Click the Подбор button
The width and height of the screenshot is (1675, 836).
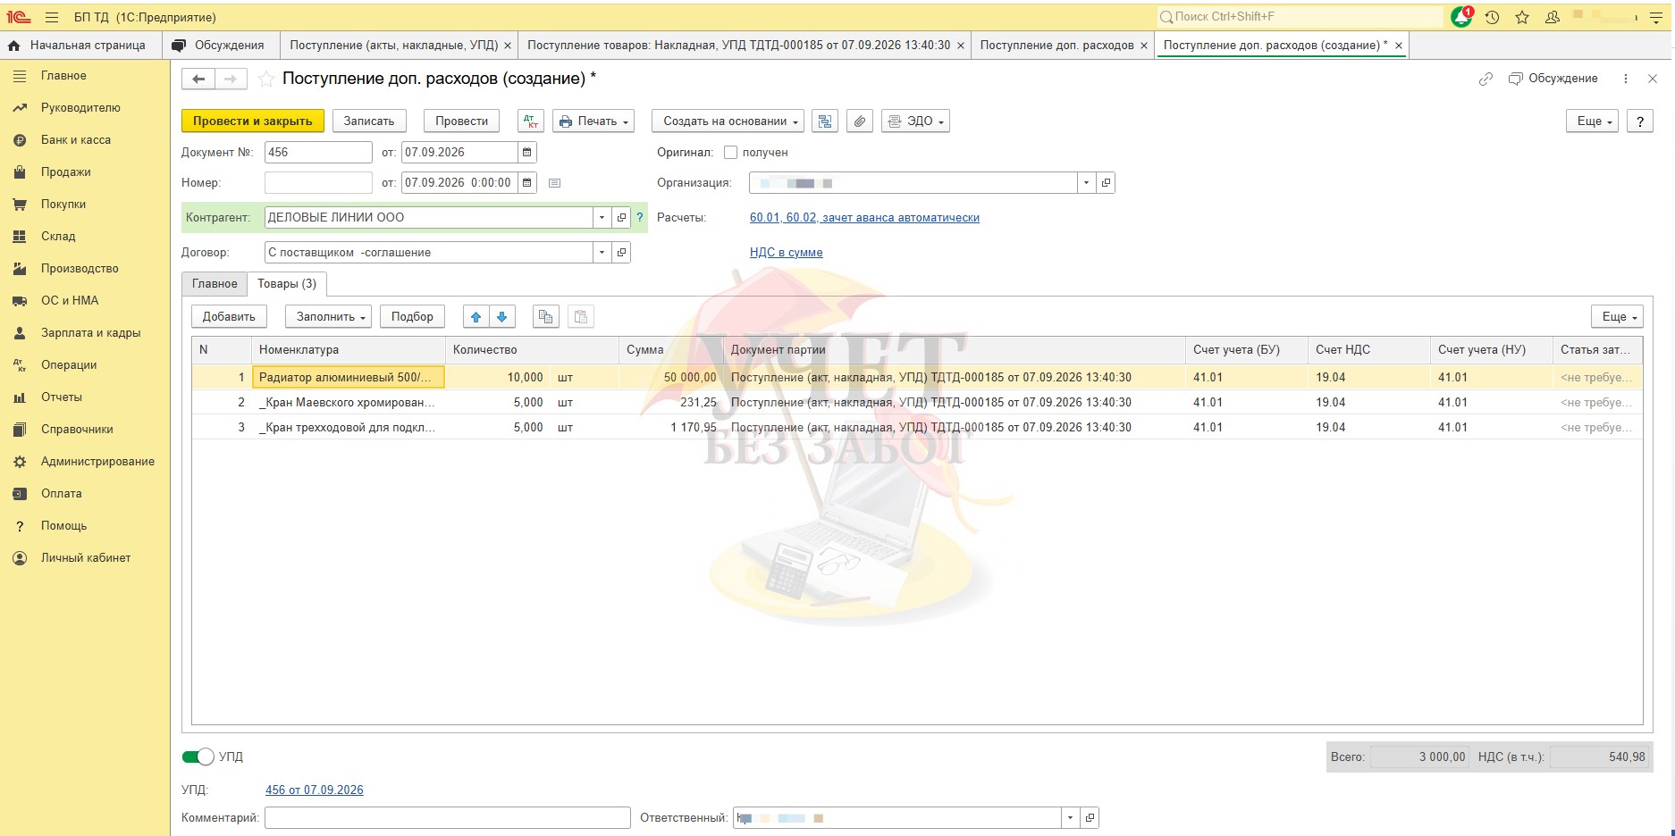click(x=412, y=317)
